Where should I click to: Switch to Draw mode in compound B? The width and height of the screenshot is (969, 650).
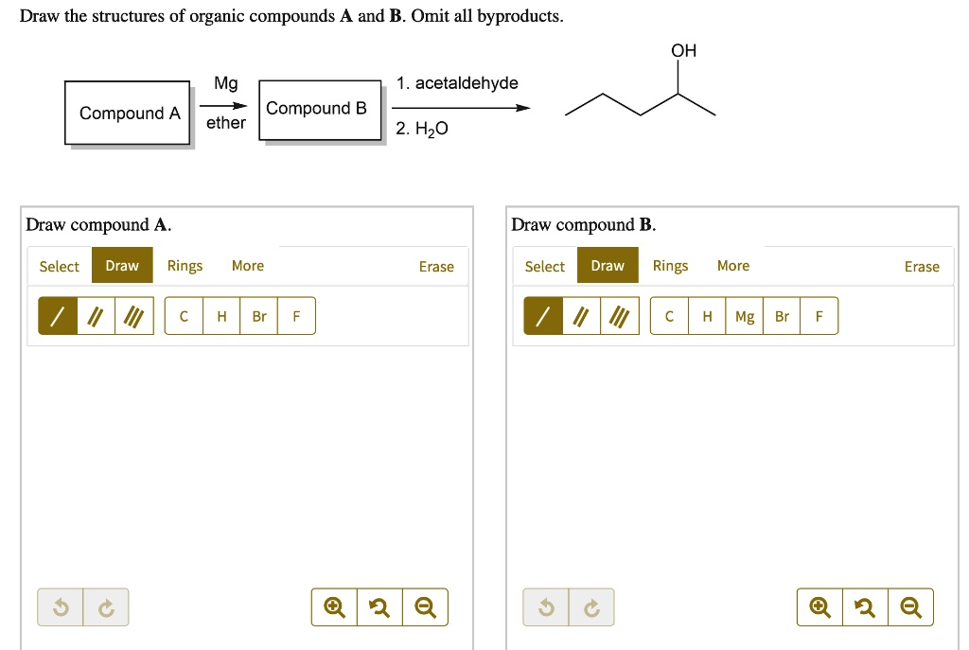click(608, 266)
